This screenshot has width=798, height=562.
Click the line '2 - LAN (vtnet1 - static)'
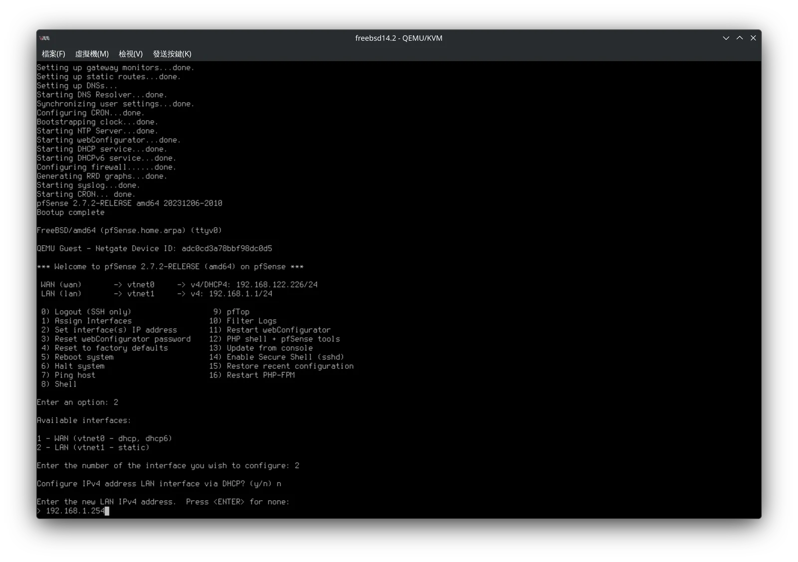(x=93, y=447)
